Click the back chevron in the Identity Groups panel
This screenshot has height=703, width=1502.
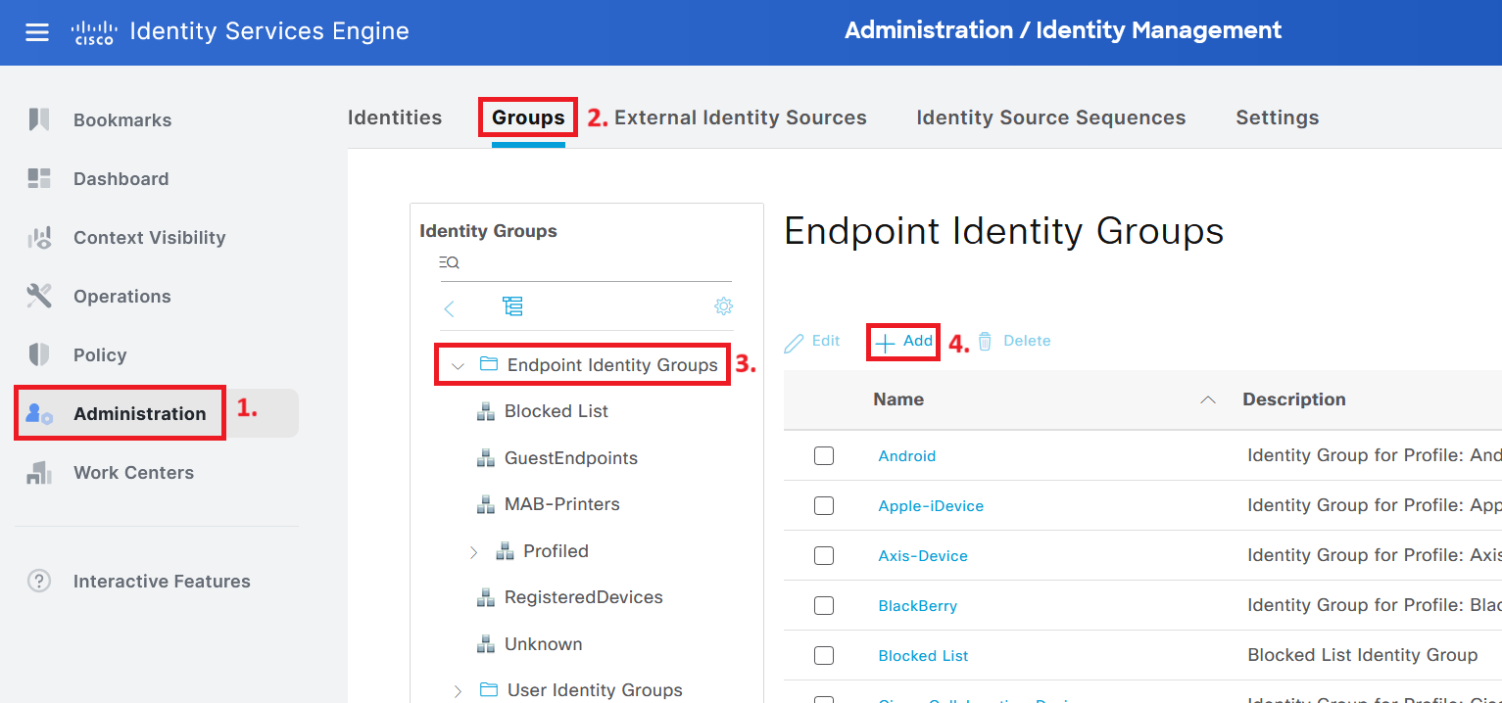pyautogui.click(x=449, y=306)
